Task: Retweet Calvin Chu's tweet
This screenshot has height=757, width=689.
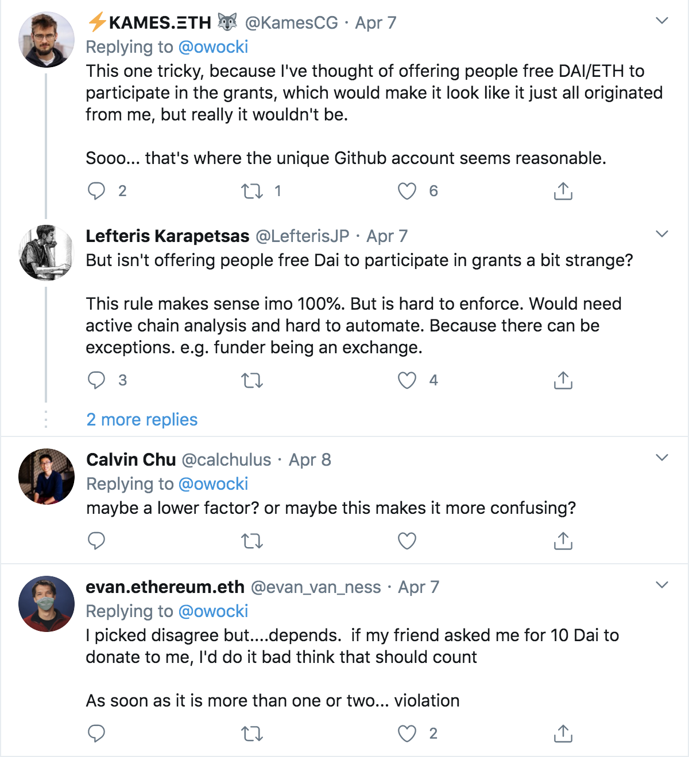Action: (x=252, y=541)
